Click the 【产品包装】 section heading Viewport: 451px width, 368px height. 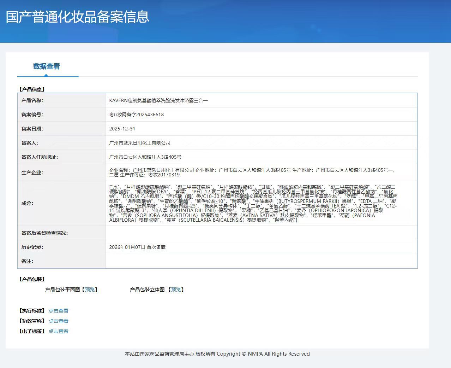pos(32,279)
